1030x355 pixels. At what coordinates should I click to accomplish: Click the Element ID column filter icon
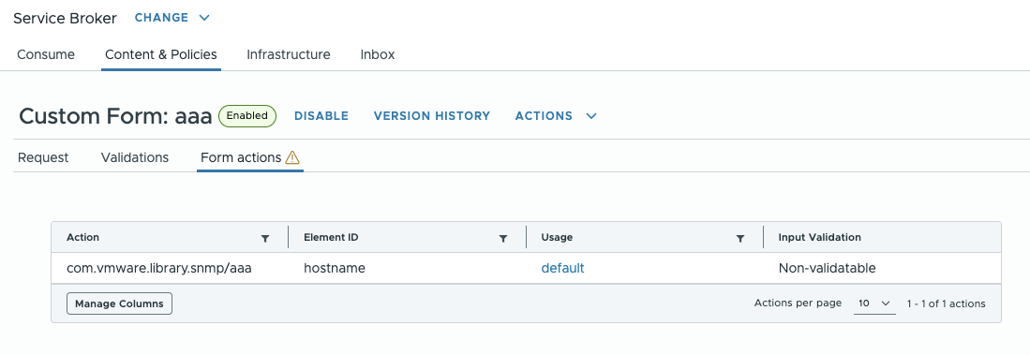click(x=503, y=239)
